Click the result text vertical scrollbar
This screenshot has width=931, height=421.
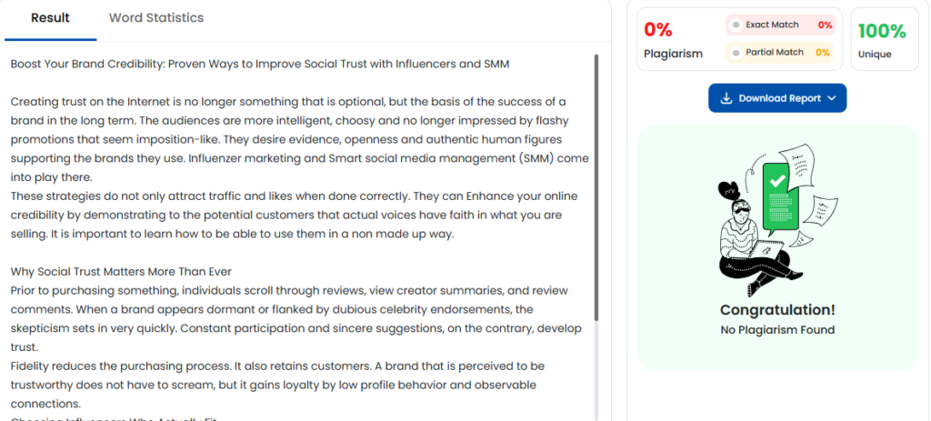tap(596, 186)
